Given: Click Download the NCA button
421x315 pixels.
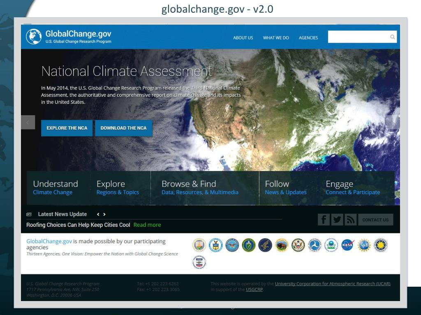Looking at the screenshot, I should (123, 128).
